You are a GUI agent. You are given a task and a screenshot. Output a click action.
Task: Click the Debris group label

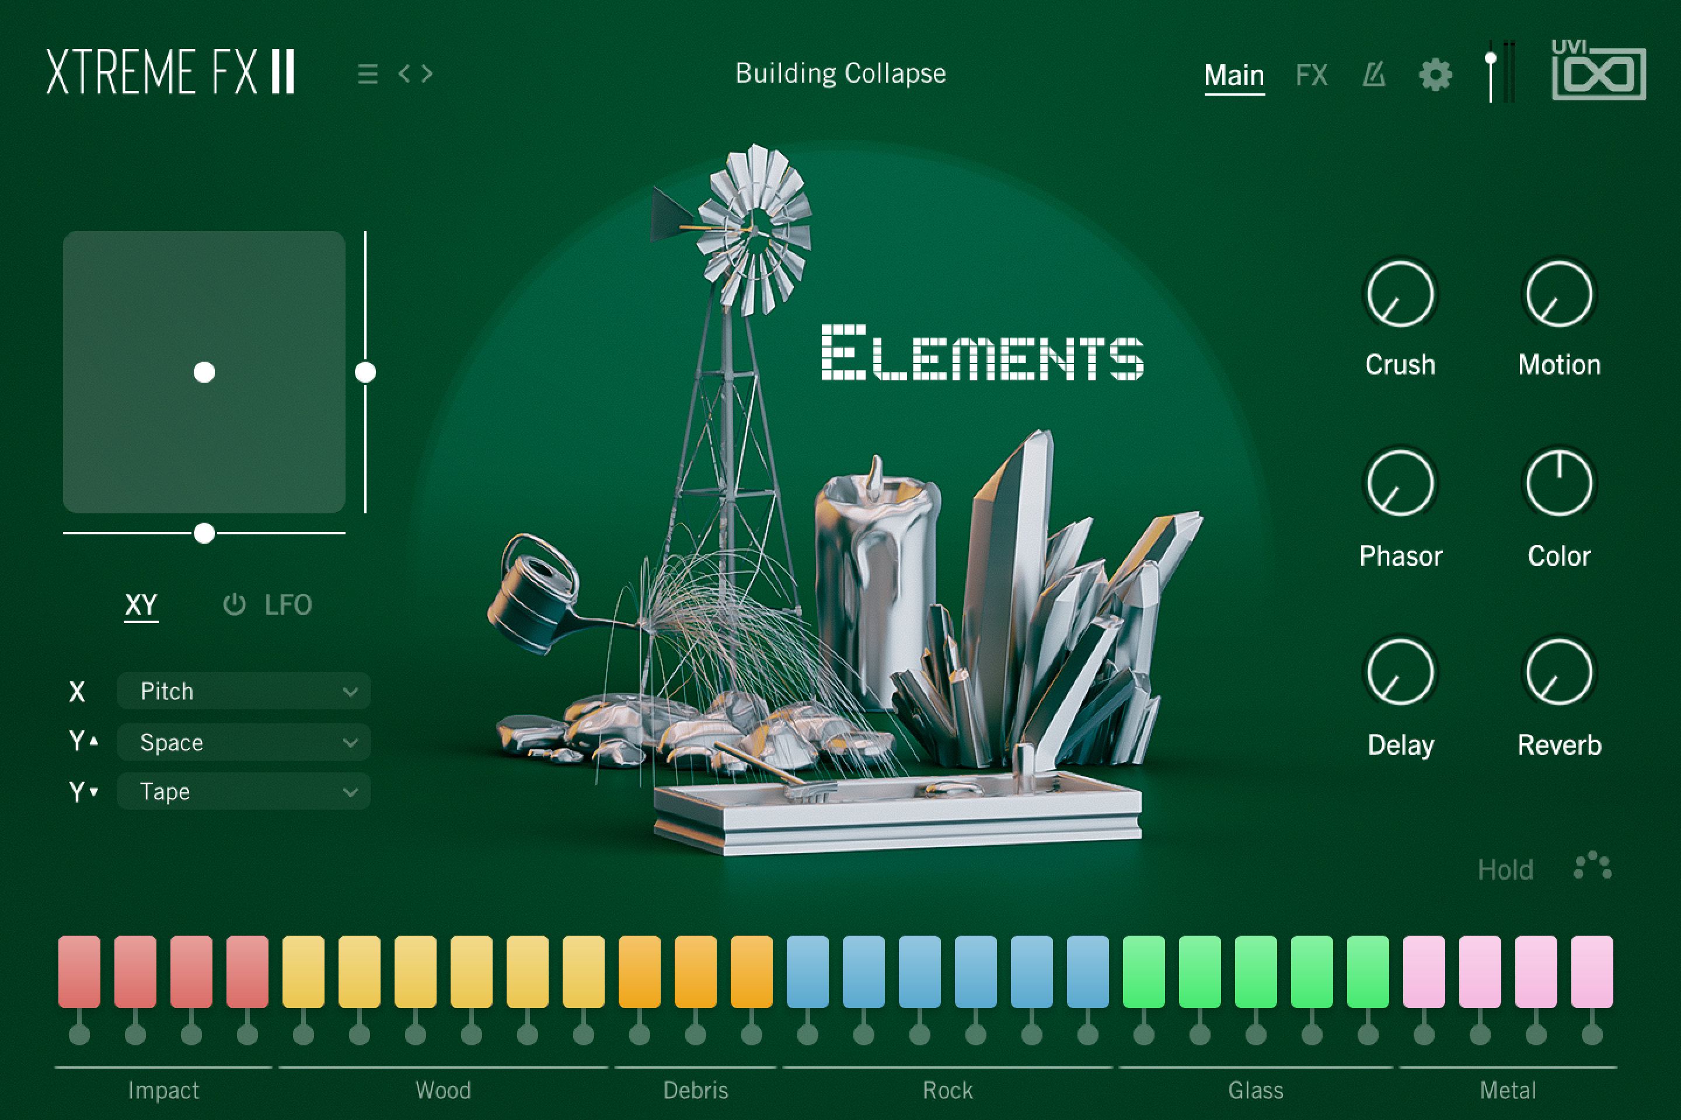click(695, 1090)
